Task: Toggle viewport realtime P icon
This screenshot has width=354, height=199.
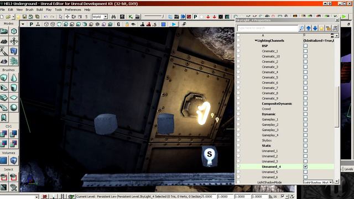Action: click(31, 24)
